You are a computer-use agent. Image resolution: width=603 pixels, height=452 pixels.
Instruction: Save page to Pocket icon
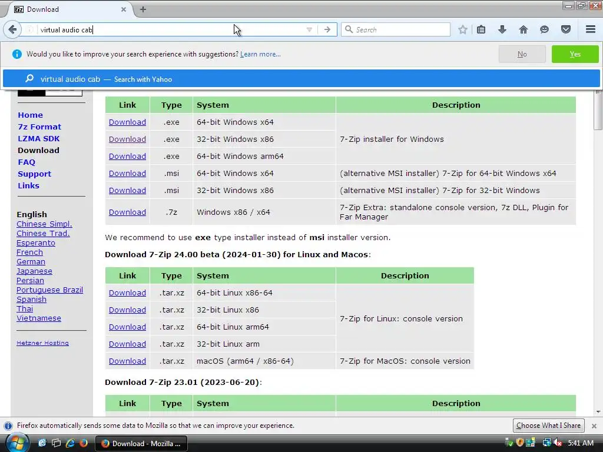(x=566, y=29)
